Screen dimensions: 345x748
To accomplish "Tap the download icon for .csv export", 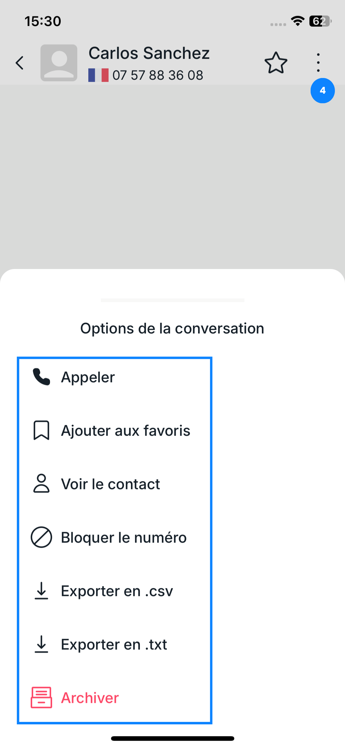I will point(41,590).
